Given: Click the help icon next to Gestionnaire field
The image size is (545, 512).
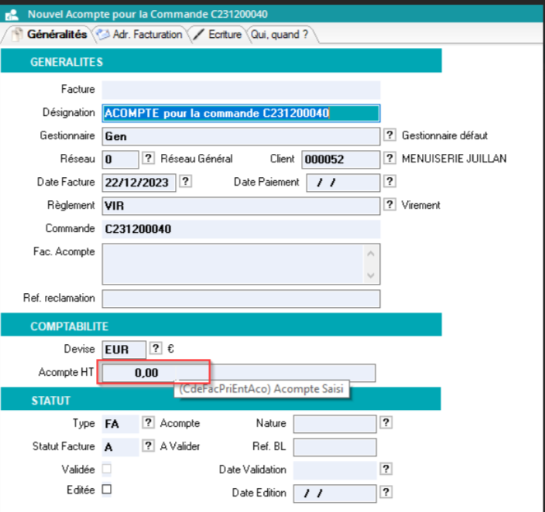Looking at the screenshot, I should click(x=389, y=136).
